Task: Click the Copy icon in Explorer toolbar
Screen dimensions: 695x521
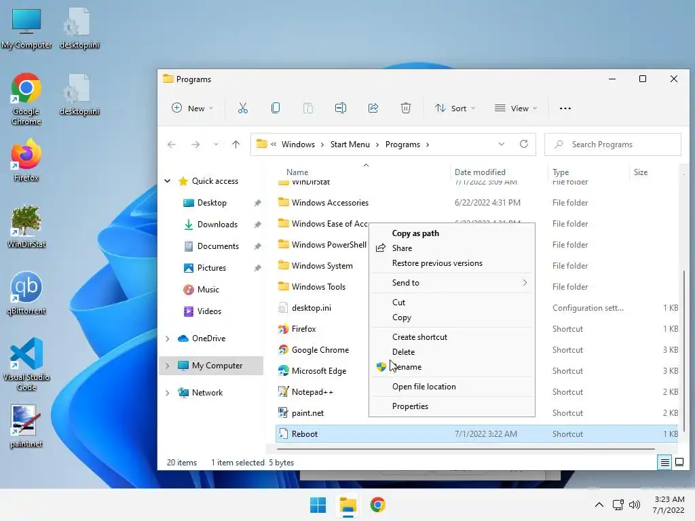Action: coord(276,108)
